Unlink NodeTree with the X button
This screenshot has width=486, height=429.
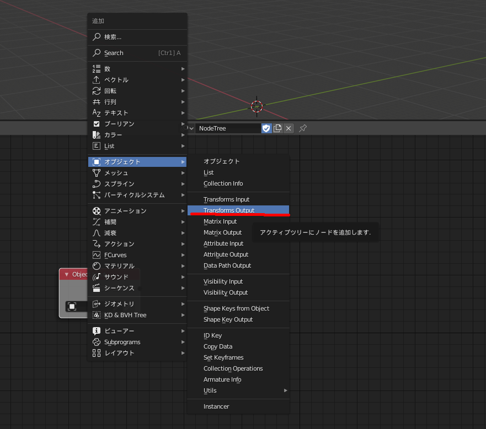pyautogui.click(x=289, y=128)
